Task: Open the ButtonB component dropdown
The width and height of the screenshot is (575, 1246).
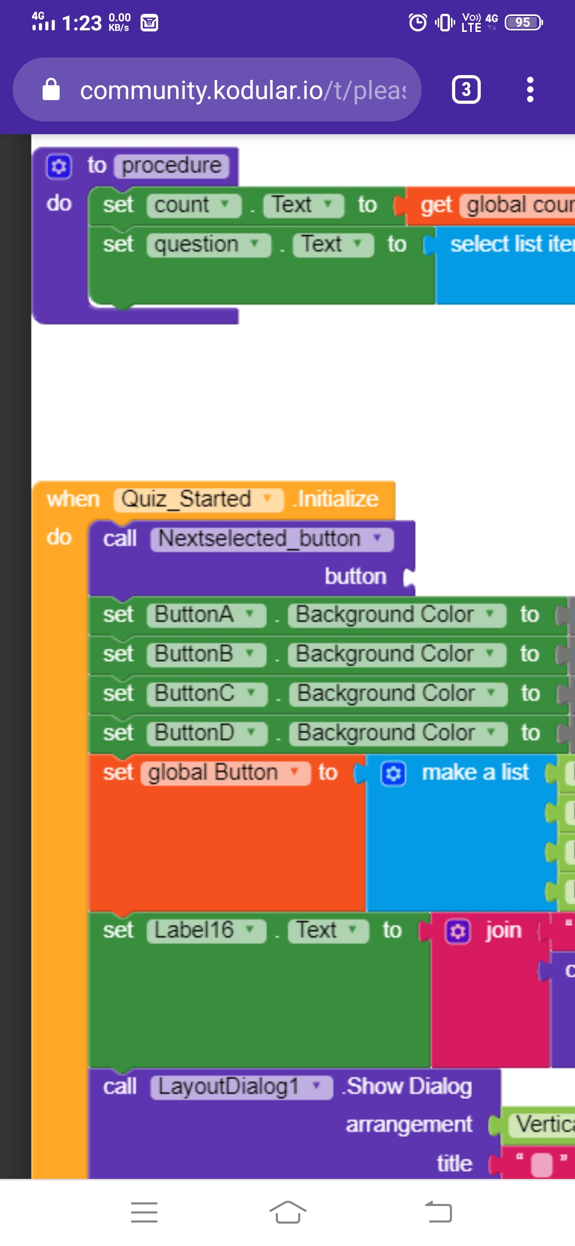Action: coord(206,654)
